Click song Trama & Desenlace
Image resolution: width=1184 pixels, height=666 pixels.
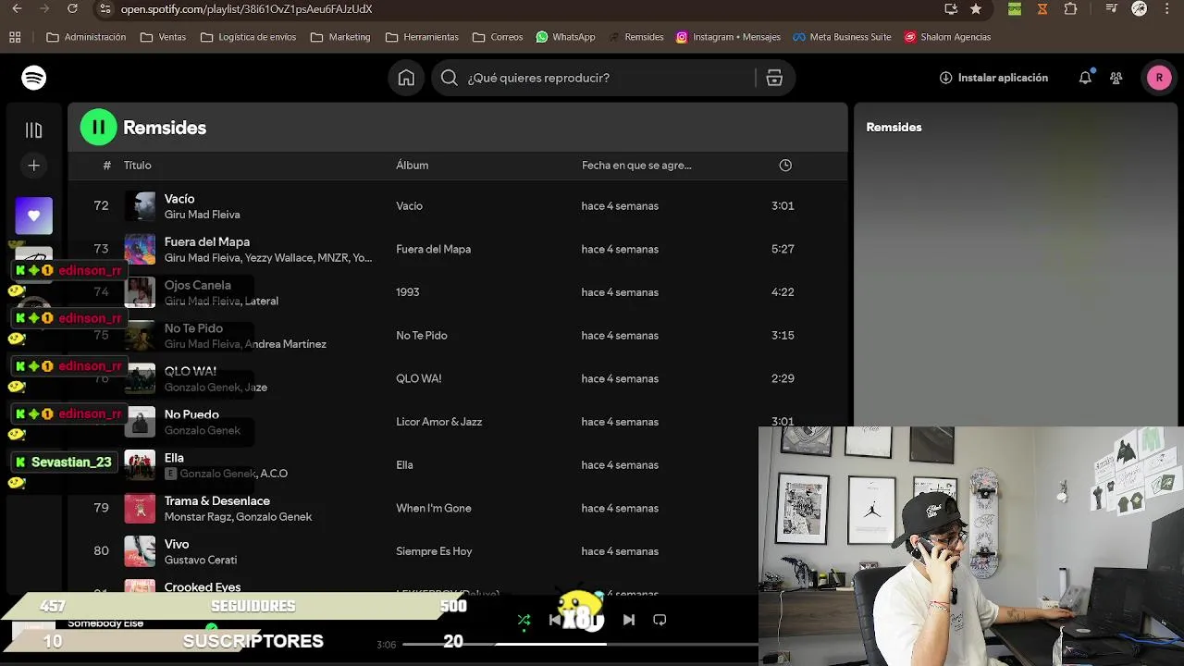pyautogui.click(x=217, y=500)
